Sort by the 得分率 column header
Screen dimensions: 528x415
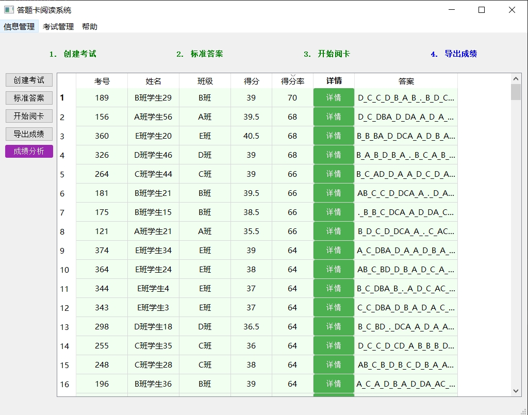tap(292, 80)
